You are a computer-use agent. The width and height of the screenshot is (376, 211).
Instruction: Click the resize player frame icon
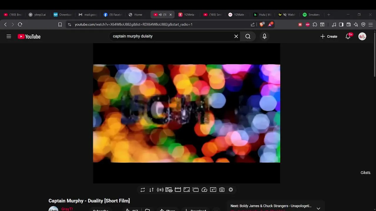click(187, 190)
